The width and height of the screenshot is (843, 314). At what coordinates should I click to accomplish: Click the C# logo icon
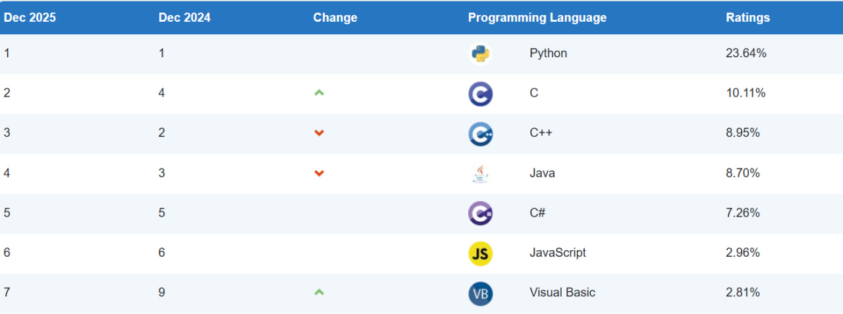pos(480,213)
